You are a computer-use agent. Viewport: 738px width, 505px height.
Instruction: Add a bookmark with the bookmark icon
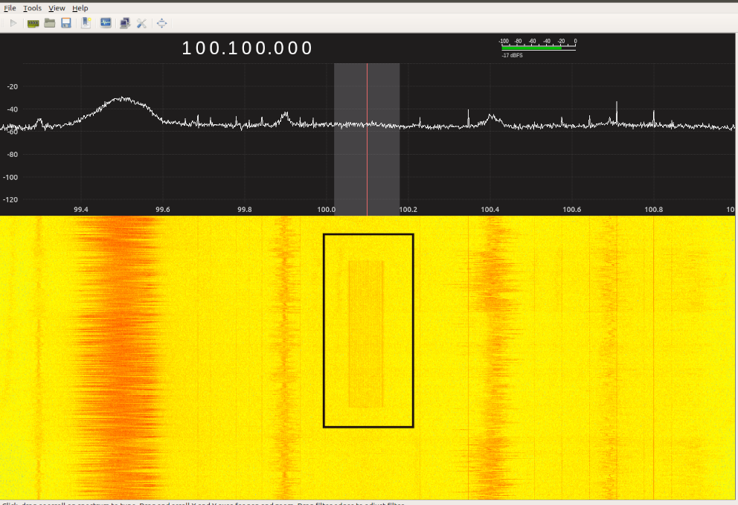[86, 22]
